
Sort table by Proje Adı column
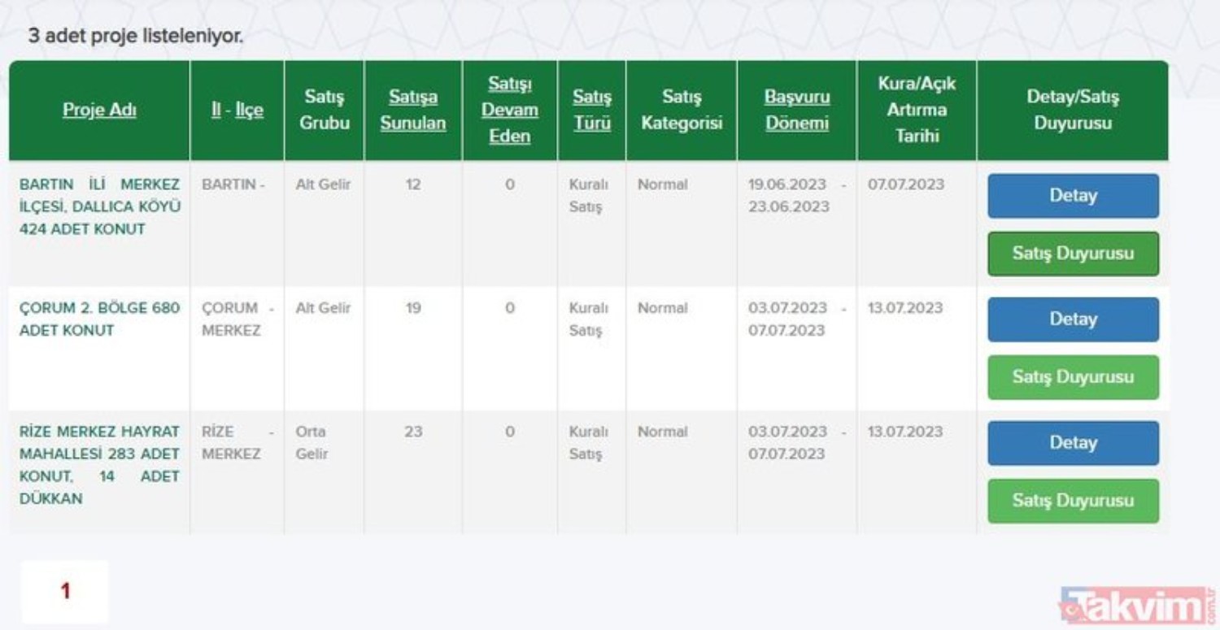point(99,111)
